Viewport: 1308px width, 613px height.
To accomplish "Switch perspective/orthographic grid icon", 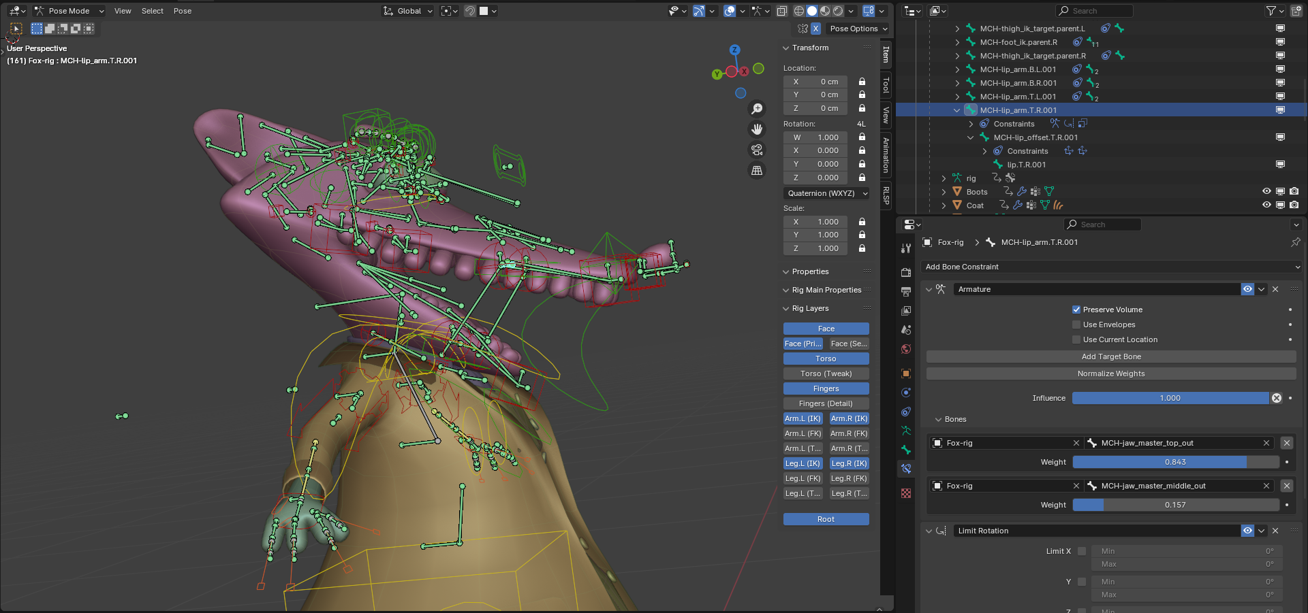I will [x=757, y=170].
